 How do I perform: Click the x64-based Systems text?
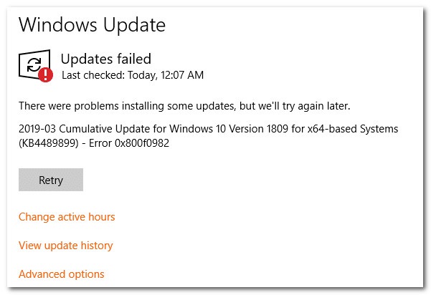[353, 129]
